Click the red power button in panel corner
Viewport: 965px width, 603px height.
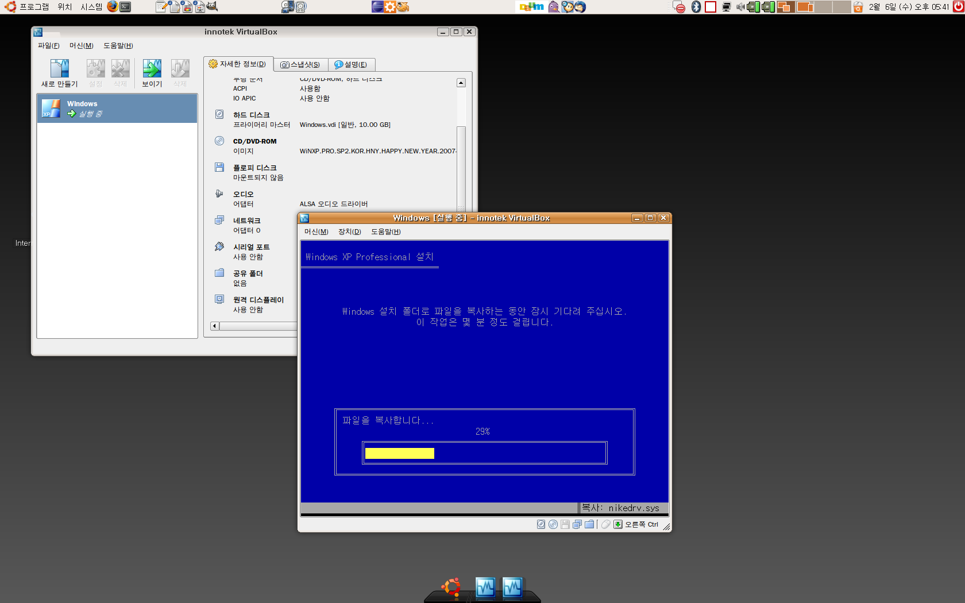pyautogui.click(x=959, y=7)
